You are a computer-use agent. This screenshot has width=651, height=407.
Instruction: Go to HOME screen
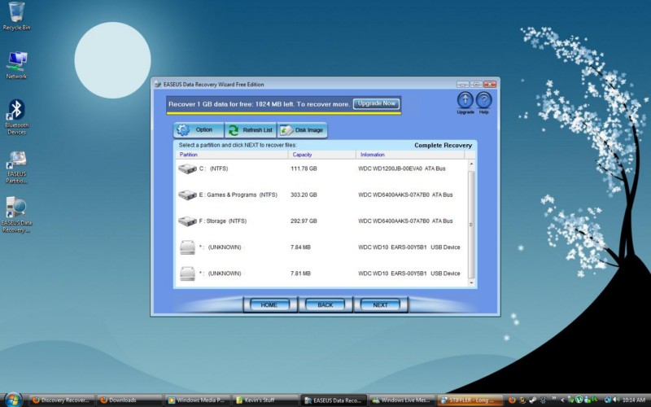[x=269, y=304]
